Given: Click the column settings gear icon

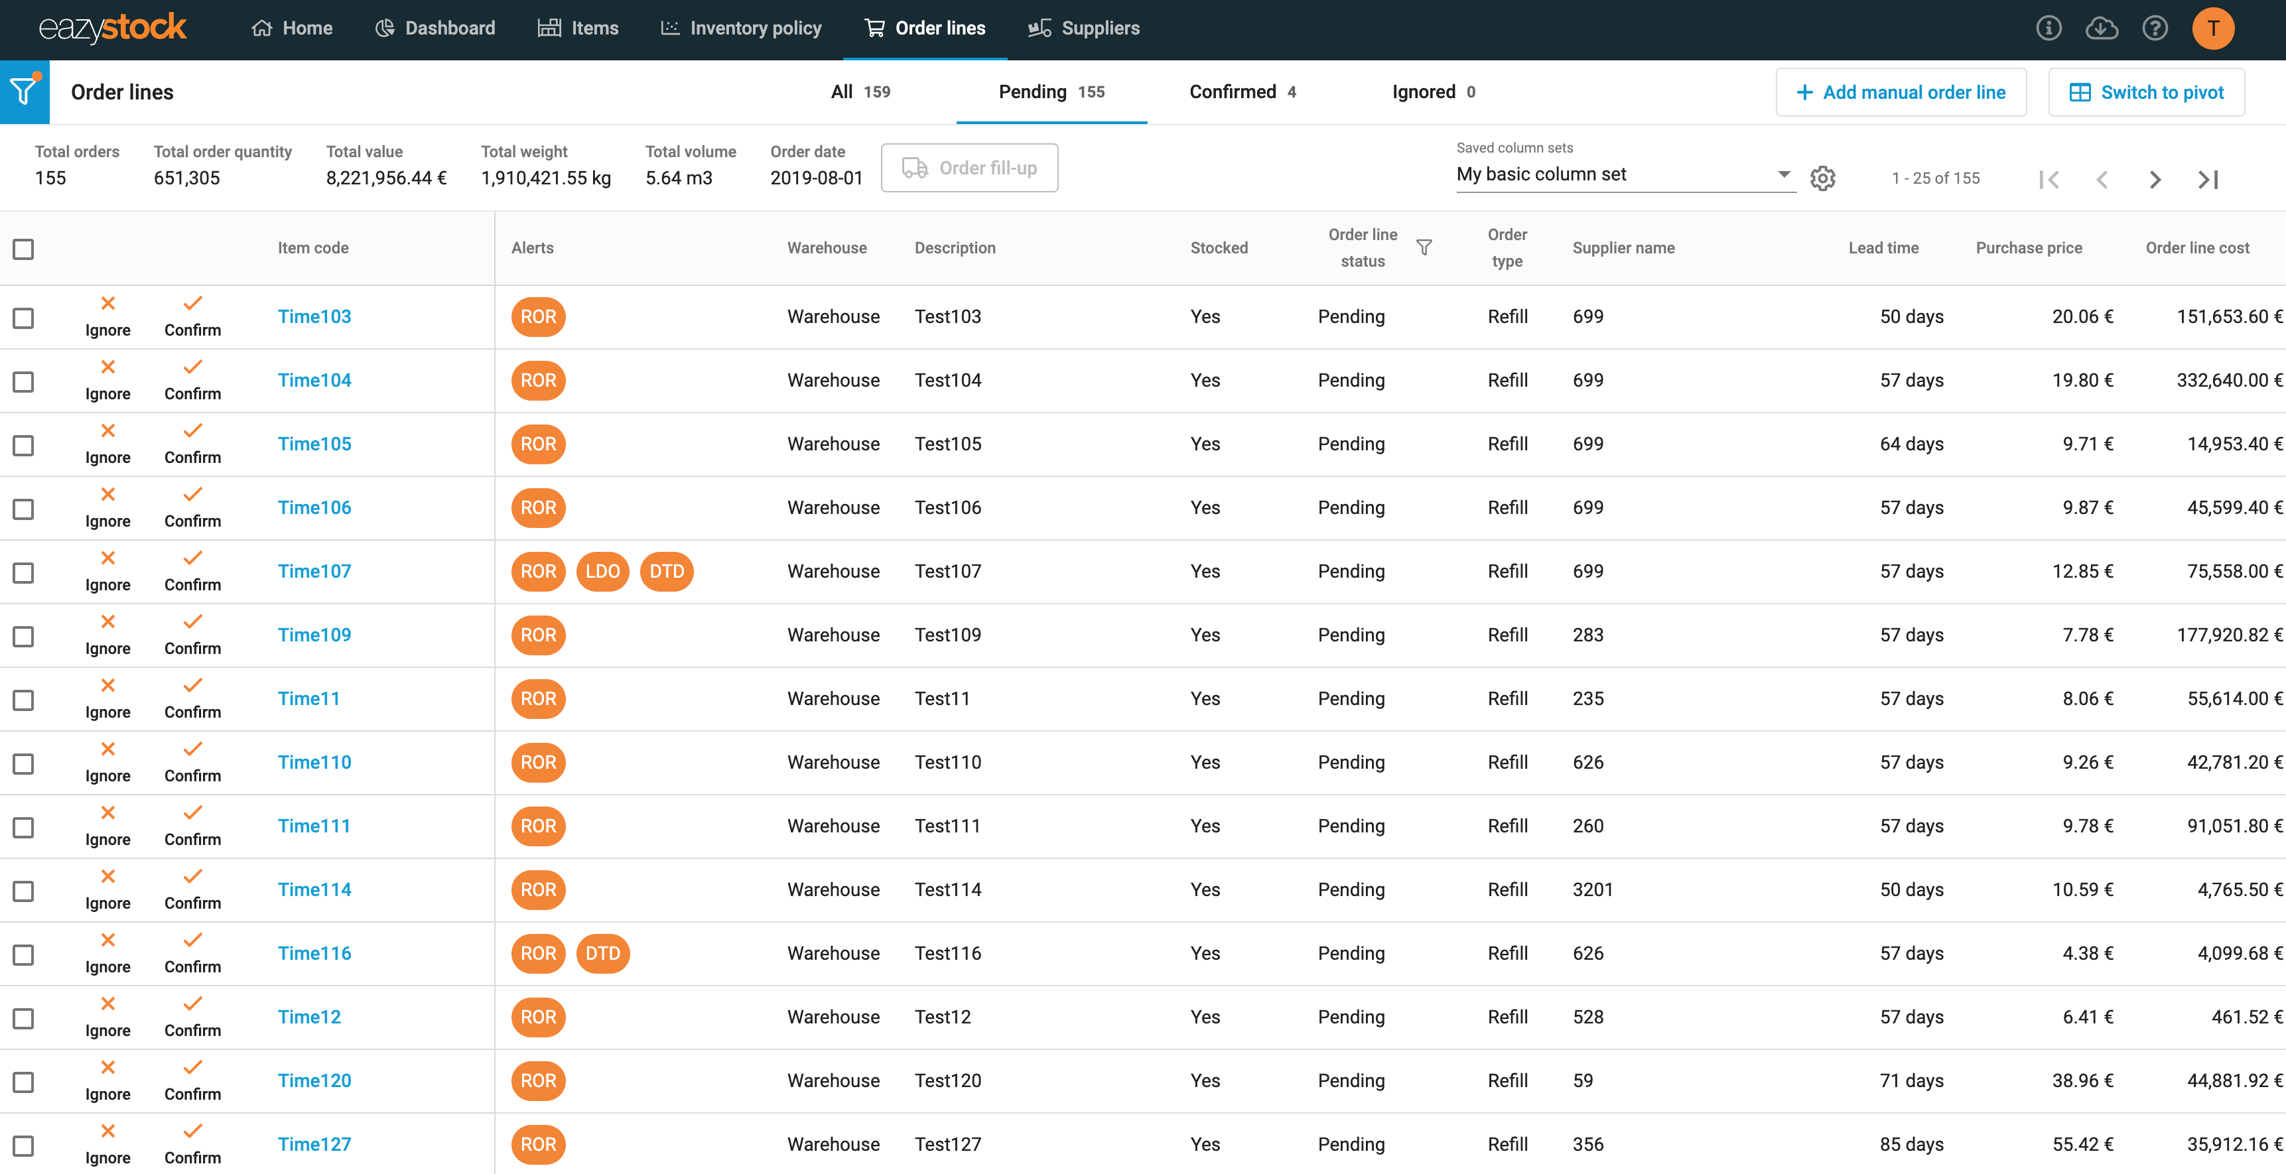Looking at the screenshot, I should [x=1822, y=178].
